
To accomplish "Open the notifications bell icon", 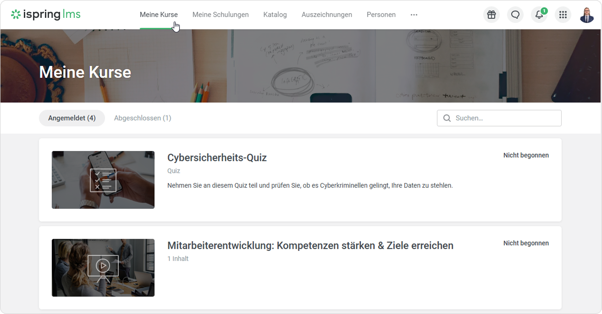I will click(539, 15).
